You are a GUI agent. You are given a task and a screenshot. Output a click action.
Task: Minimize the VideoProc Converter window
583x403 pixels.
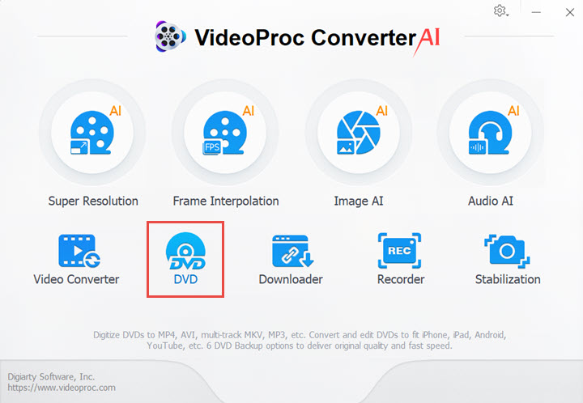[536, 12]
